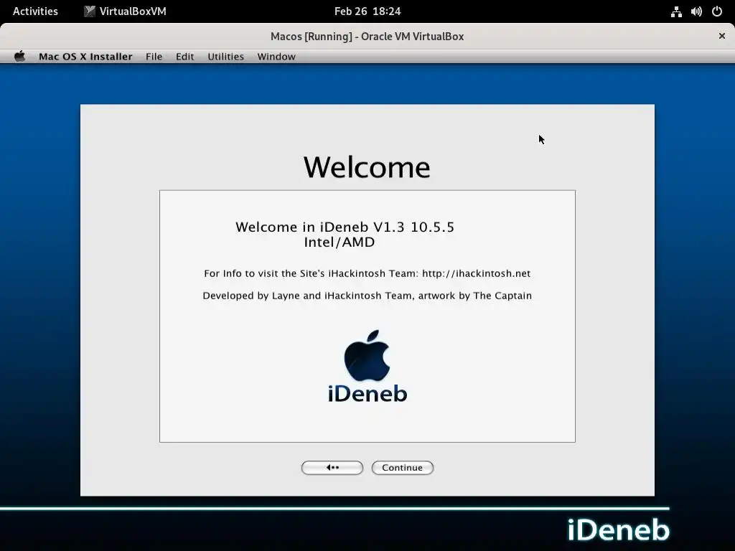Screen dimensions: 735x551
Task: Click the ihackintosh.net URL text
Action: (477, 273)
